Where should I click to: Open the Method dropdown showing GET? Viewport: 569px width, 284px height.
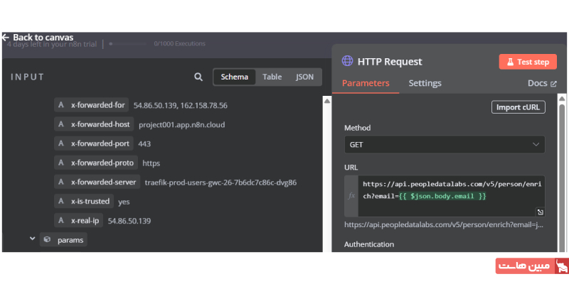point(445,144)
